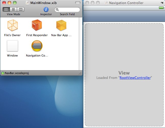The image size is (165, 128).
Task: Click the View placeholder area
Action: (124, 75)
